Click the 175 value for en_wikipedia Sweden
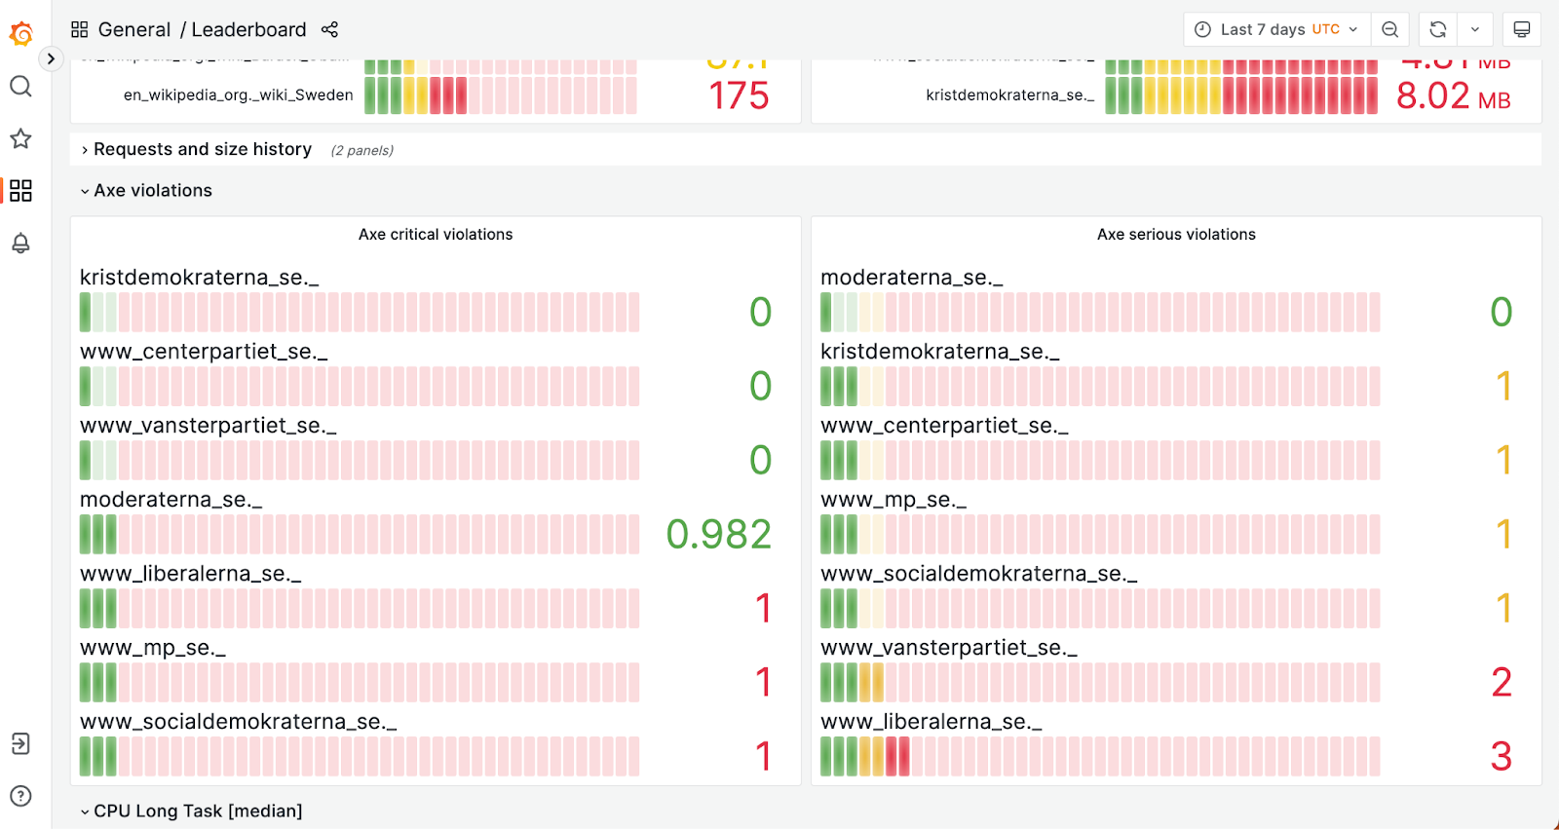1559x830 pixels. (739, 95)
